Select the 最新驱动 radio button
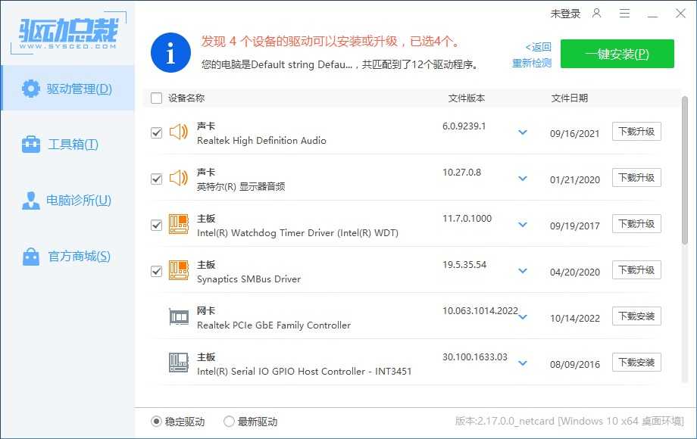697x439 pixels. [229, 422]
